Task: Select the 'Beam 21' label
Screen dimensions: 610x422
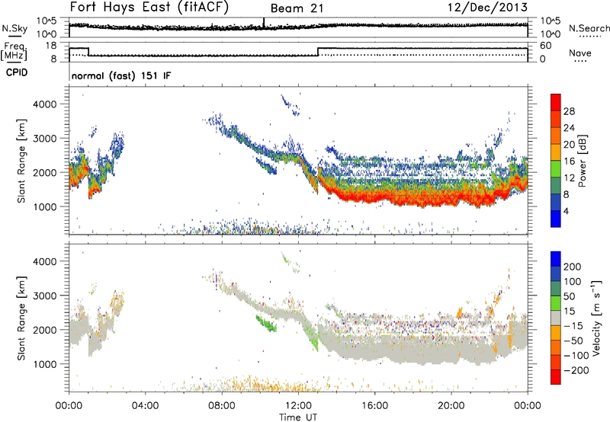Action: point(297,8)
